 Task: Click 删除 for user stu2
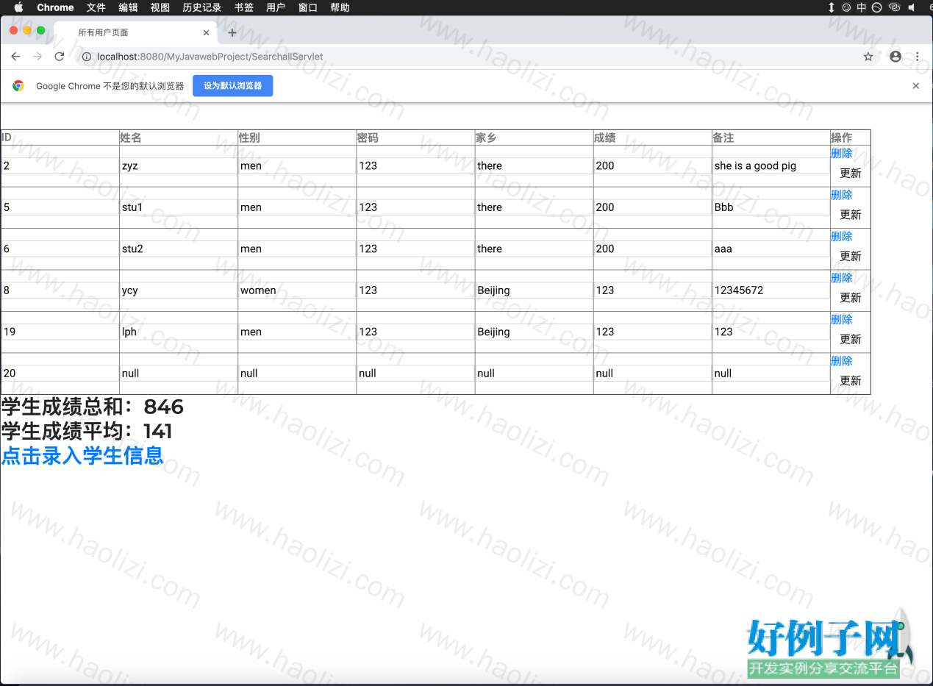[842, 236]
